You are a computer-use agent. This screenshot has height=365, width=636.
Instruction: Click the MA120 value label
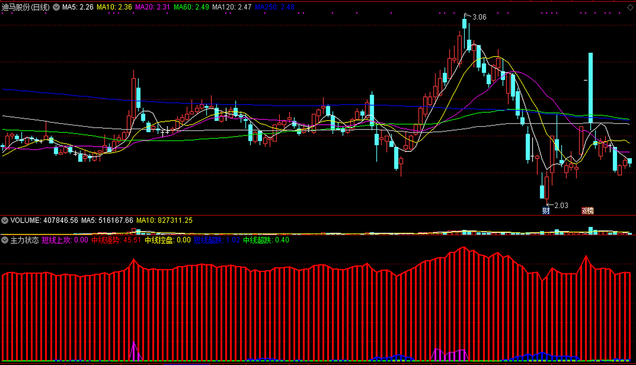(x=232, y=7)
